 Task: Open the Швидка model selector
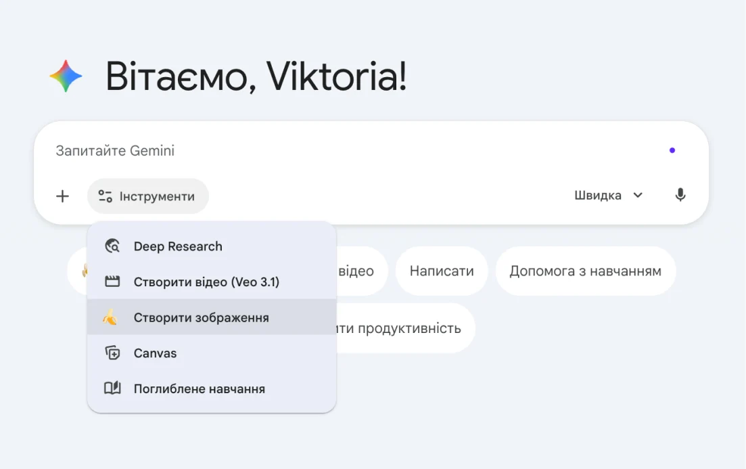point(599,196)
